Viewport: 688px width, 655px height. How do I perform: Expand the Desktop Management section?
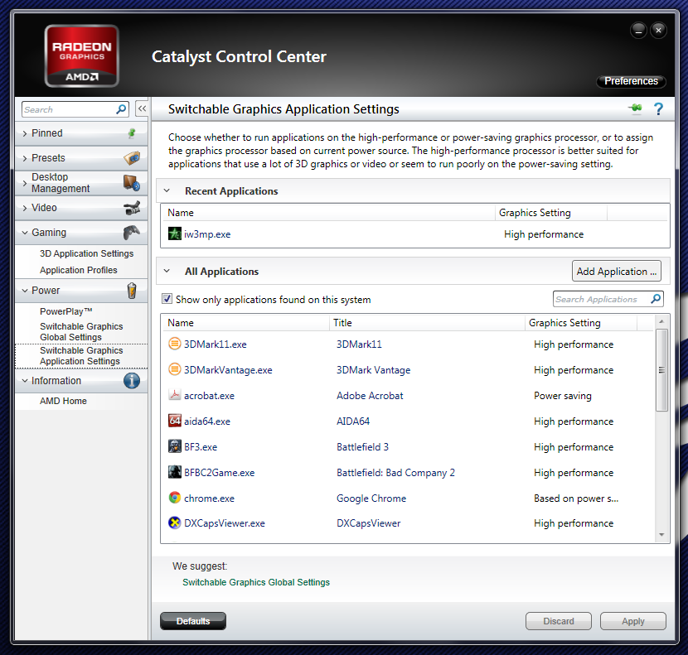point(25,183)
